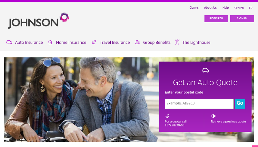Click the house icon beside Home Insurance
The width and height of the screenshot is (258, 147).
point(50,42)
